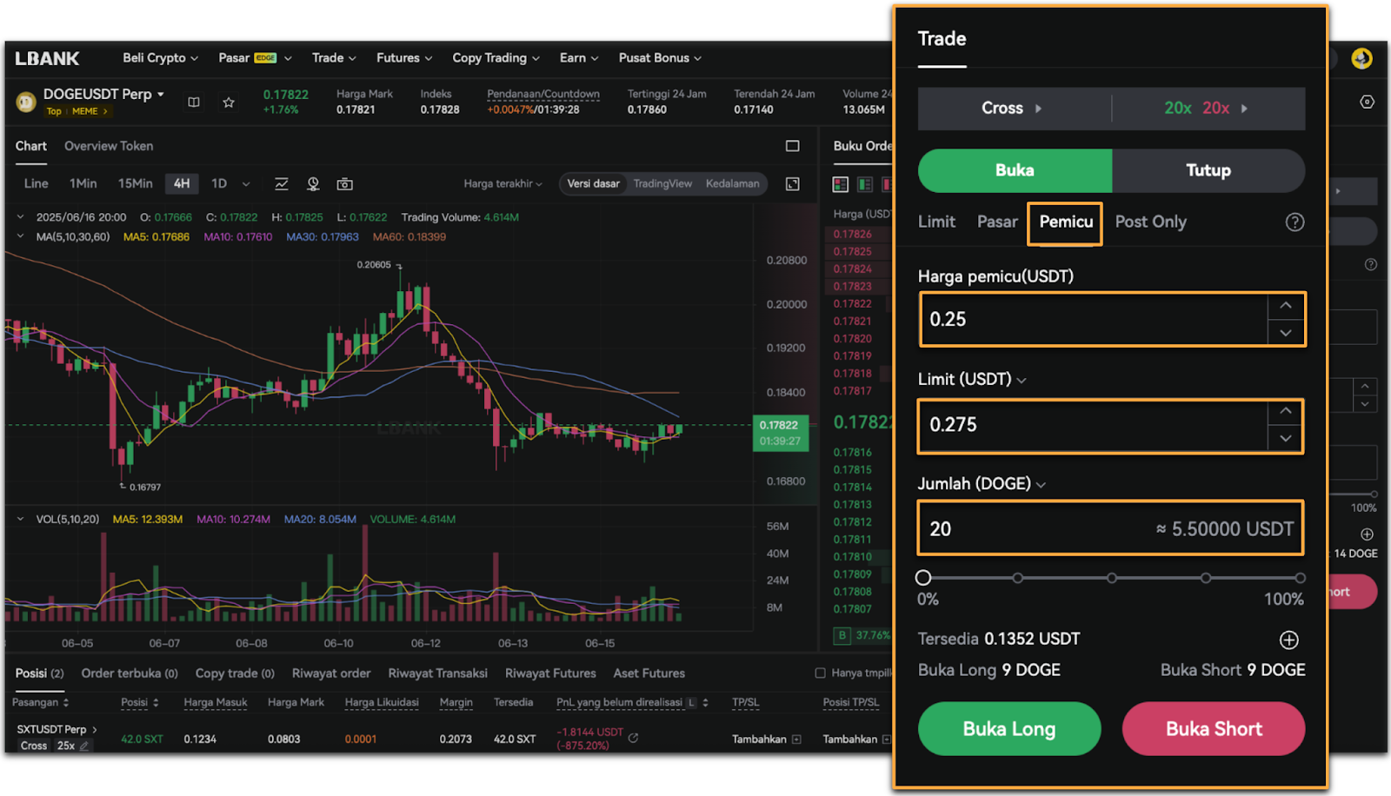Edit the 25x leverage with pencil icon
Screen dimensions: 1391x796
coord(84,746)
